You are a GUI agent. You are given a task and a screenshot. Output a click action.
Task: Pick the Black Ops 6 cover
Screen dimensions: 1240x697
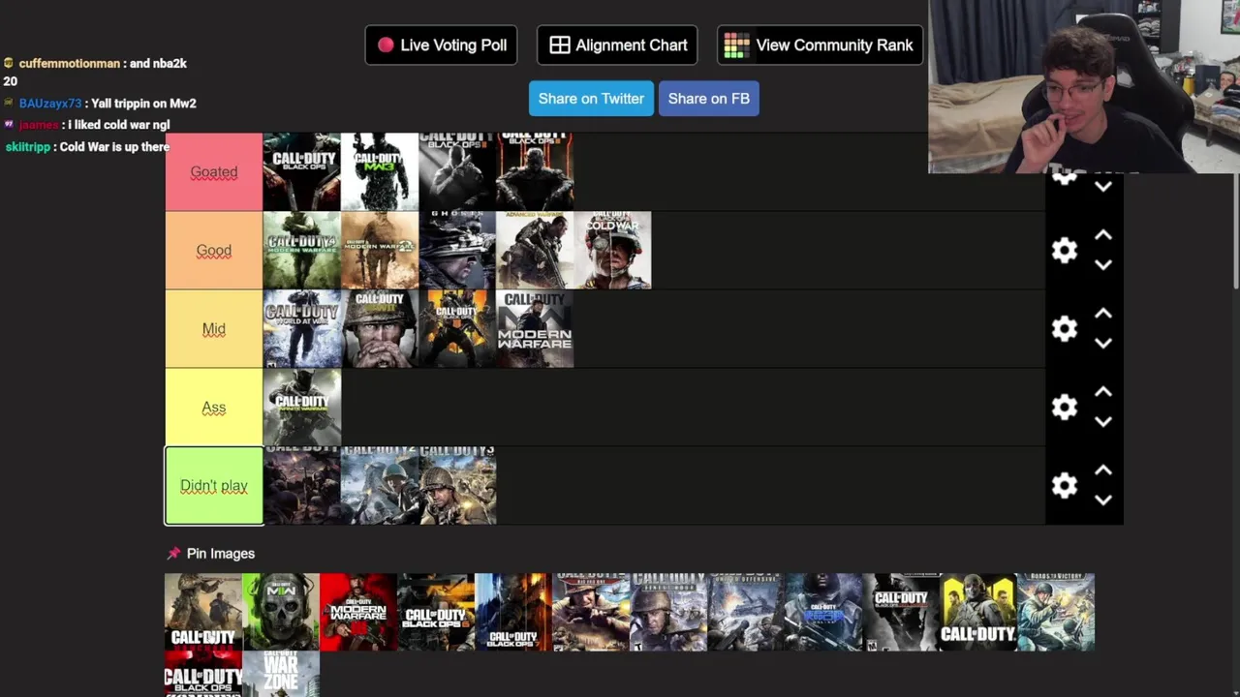(436, 612)
